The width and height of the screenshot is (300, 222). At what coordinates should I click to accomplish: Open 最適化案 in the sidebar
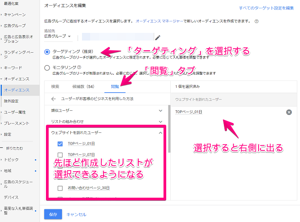tap(11, 4)
